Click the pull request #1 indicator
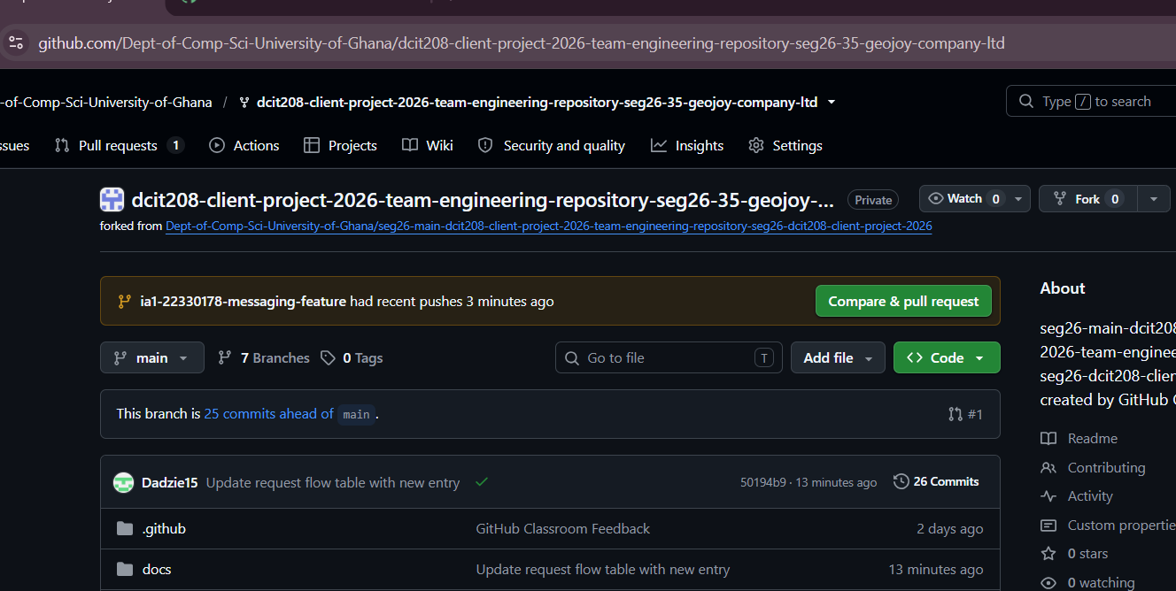 965,414
